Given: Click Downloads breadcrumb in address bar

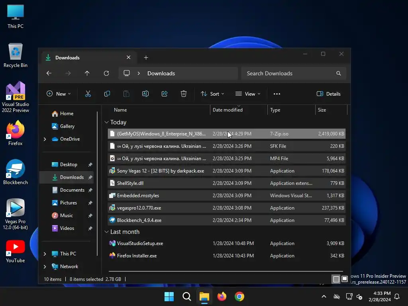Looking at the screenshot, I should point(161,73).
